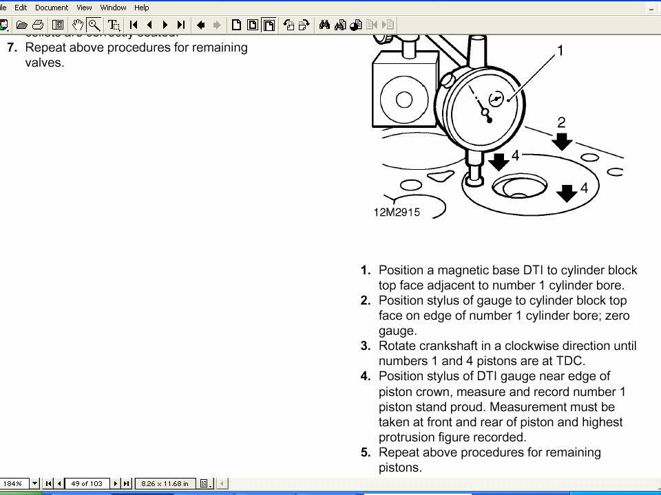The height and width of the screenshot is (495, 661).
Task: Go to first page using toolbar arrow
Action: [134, 25]
